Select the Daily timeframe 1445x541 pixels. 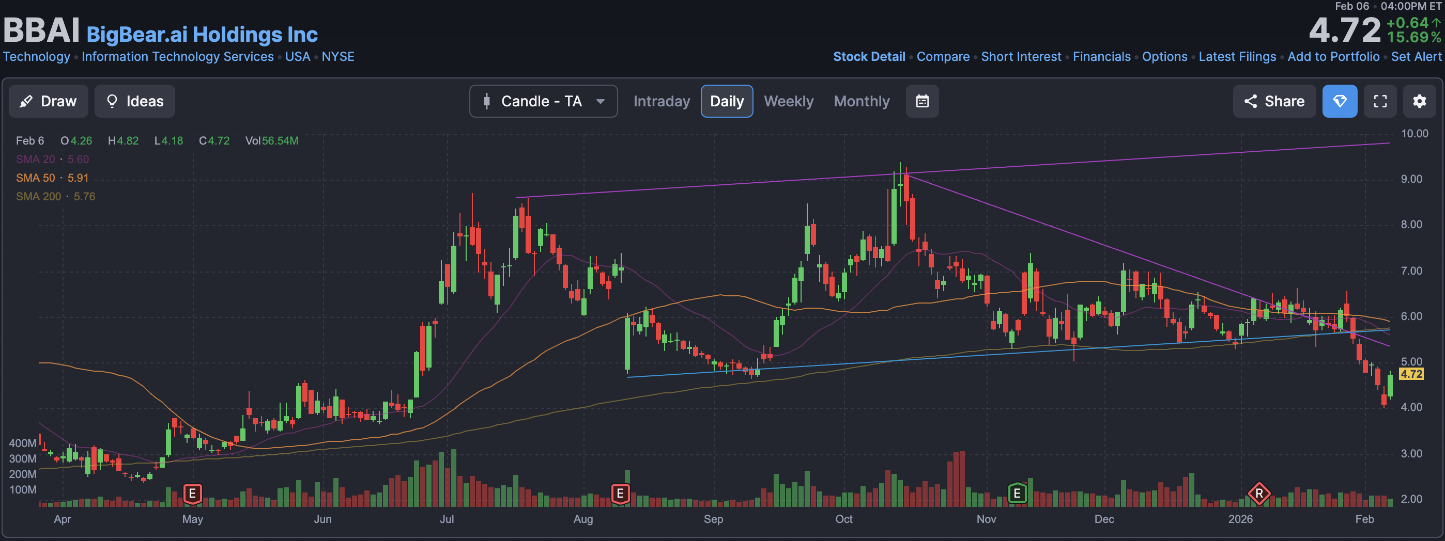pyautogui.click(x=727, y=101)
